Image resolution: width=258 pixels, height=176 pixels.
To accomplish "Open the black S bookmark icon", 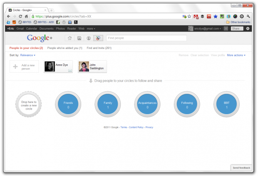I will tap(76, 22).
